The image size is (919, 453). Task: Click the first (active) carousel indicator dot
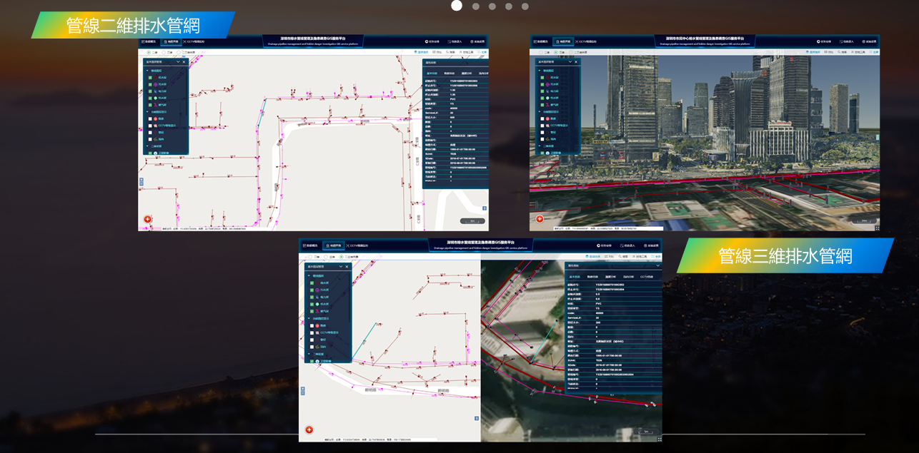pos(457,6)
